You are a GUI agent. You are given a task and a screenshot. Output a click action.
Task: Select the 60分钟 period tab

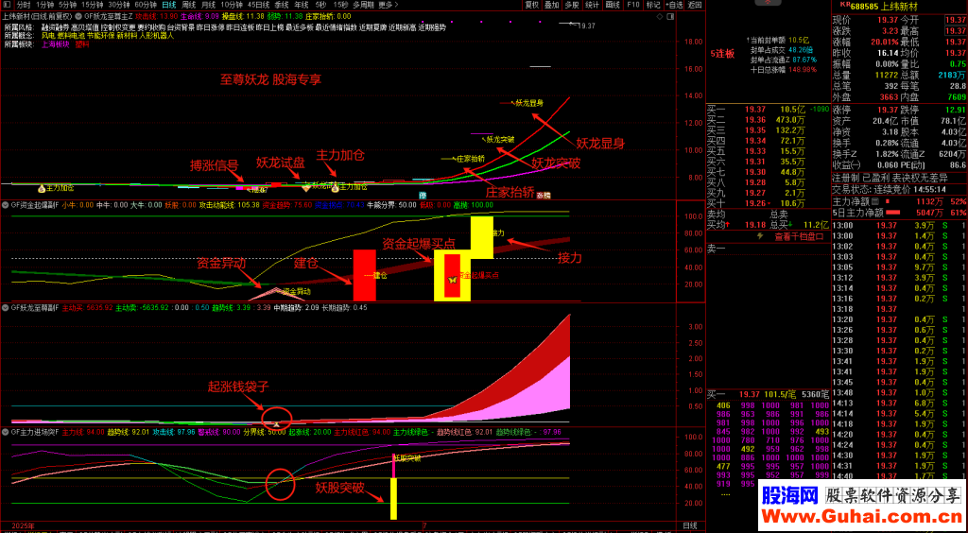(145, 5)
